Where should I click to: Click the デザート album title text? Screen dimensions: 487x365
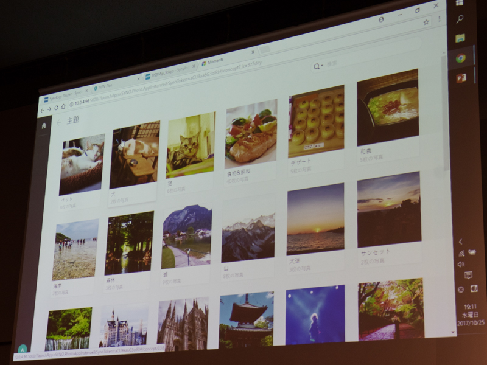(x=301, y=162)
